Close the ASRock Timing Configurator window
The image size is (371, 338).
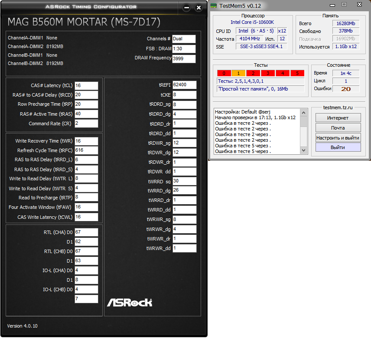(199, 8)
